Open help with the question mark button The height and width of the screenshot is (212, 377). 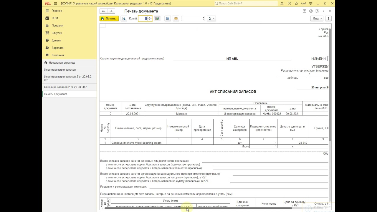(x=328, y=19)
